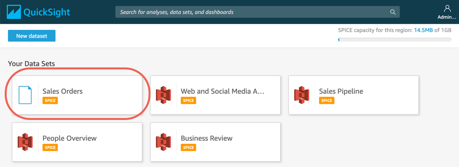
Task: Click the Sales Orders file icon
Action: tap(25, 95)
